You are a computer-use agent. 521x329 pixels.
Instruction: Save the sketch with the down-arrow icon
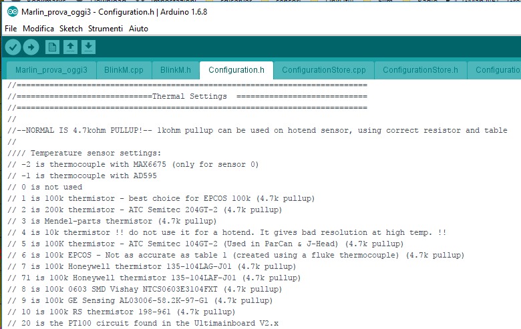pos(88,47)
